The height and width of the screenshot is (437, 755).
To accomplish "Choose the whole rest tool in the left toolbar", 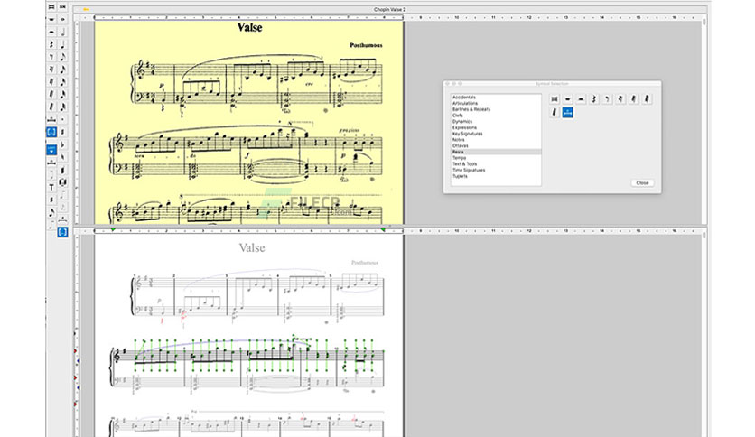I will [51, 19].
